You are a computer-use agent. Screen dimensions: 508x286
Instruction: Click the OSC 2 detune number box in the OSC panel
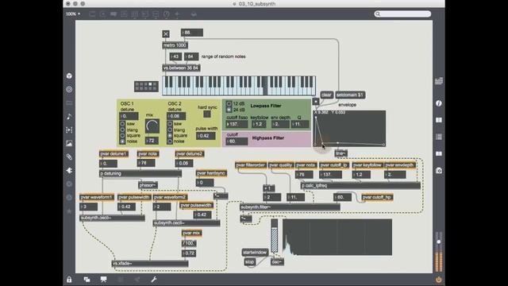[176, 116]
